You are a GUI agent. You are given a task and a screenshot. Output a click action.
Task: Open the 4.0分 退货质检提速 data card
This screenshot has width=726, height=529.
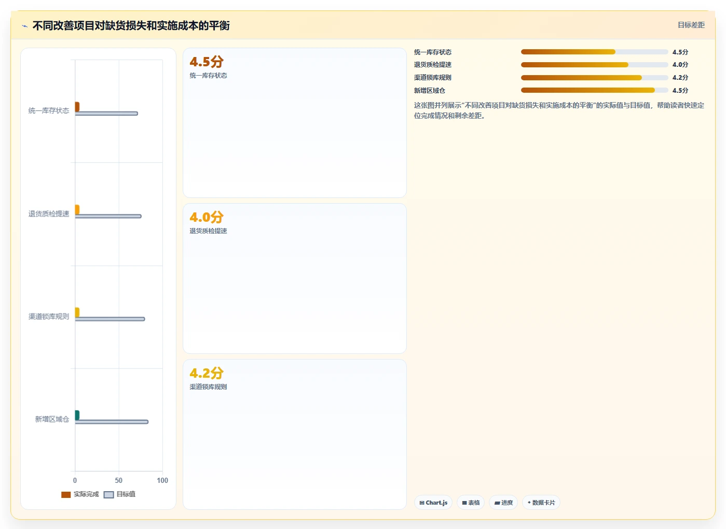295,278
